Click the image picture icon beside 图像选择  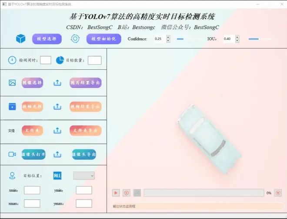[12, 82]
